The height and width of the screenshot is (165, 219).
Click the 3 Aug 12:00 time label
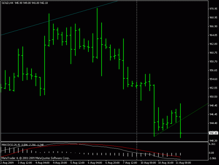click(25, 163)
